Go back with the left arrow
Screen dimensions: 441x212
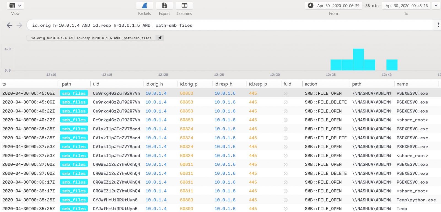[9, 25]
